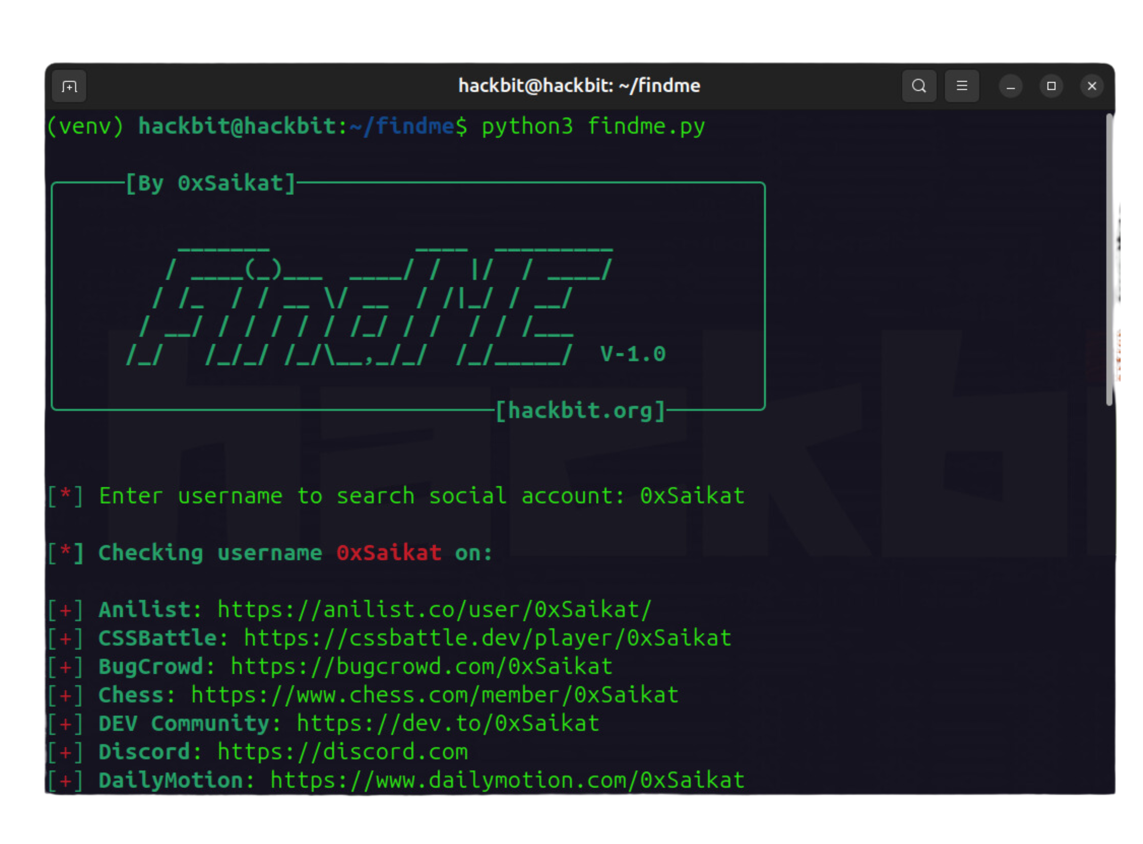Open the chess.com member URL
The image size is (1143, 844).
tap(434, 695)
